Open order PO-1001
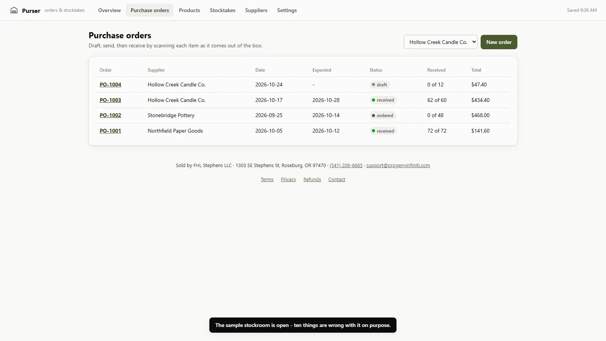The image size is (606, 341). click(110, 131)
